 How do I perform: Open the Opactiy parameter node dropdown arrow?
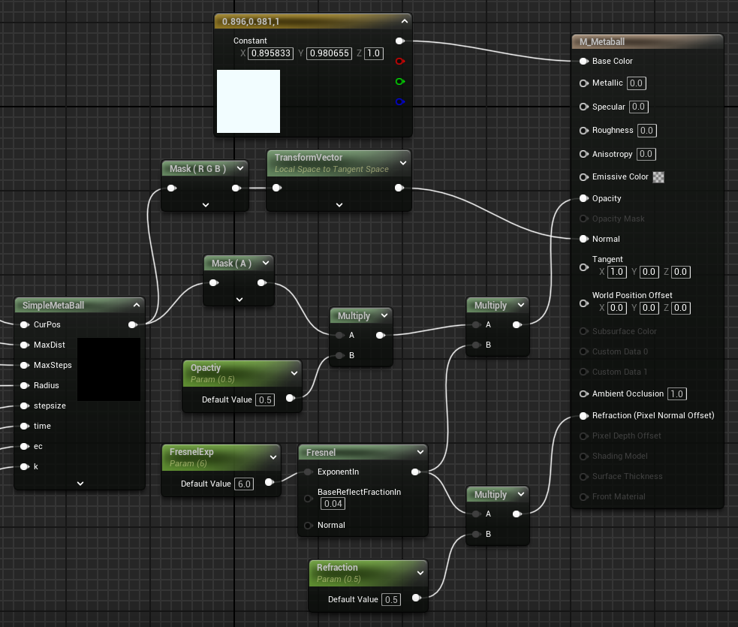(294, 372)
